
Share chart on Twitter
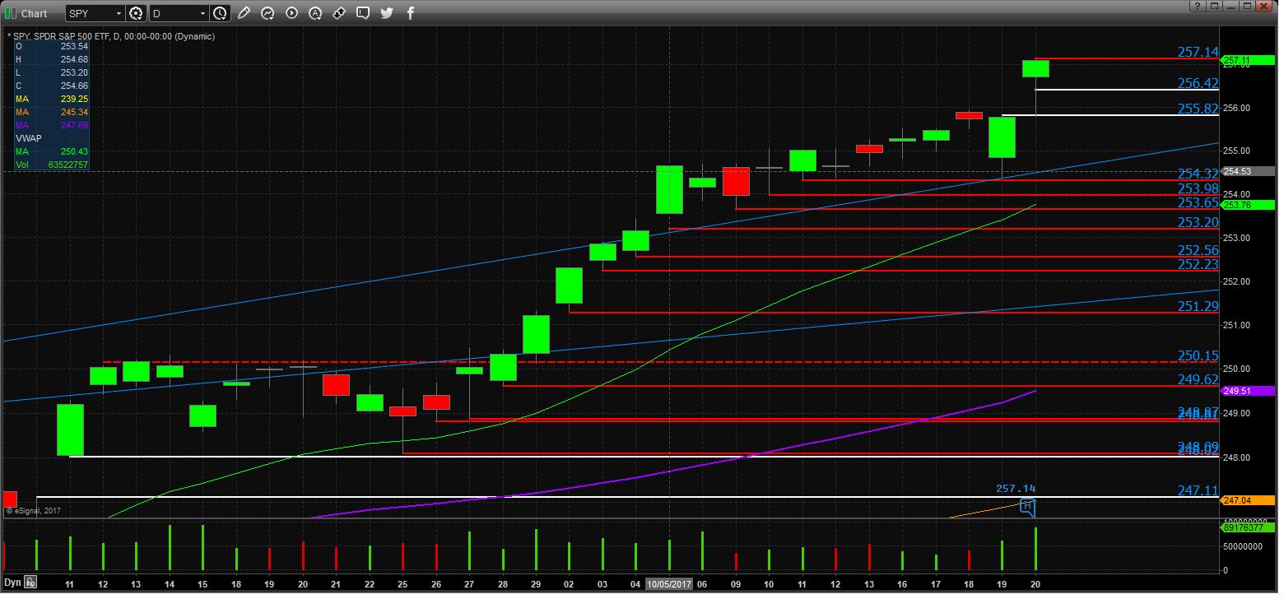coord(387,13)
